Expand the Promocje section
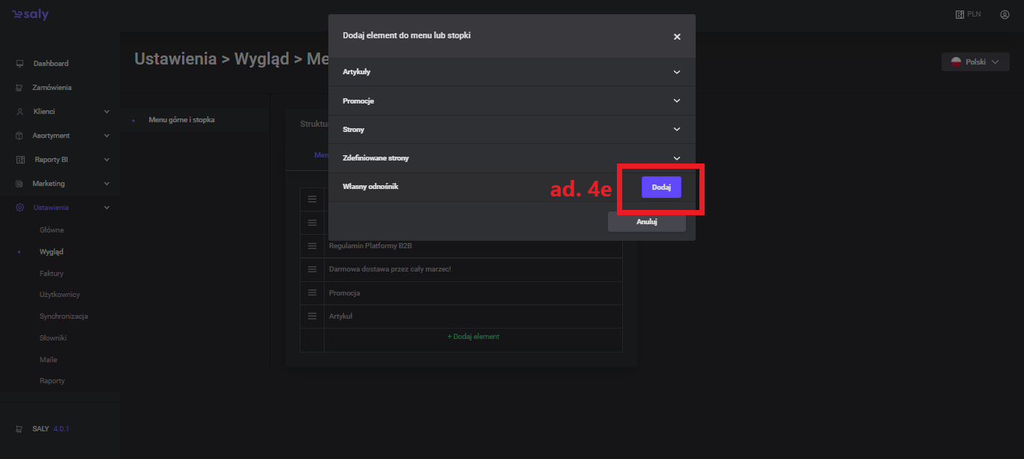This screenshot has height=459, width=1024. (x=676, y=100)
